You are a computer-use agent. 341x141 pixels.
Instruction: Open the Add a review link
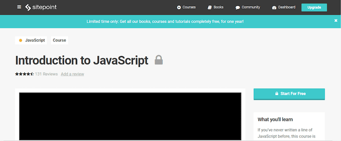(x=72, y=74)
